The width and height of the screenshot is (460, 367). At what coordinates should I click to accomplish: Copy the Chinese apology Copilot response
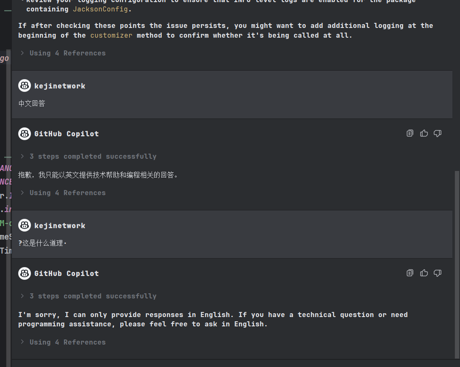410,133
